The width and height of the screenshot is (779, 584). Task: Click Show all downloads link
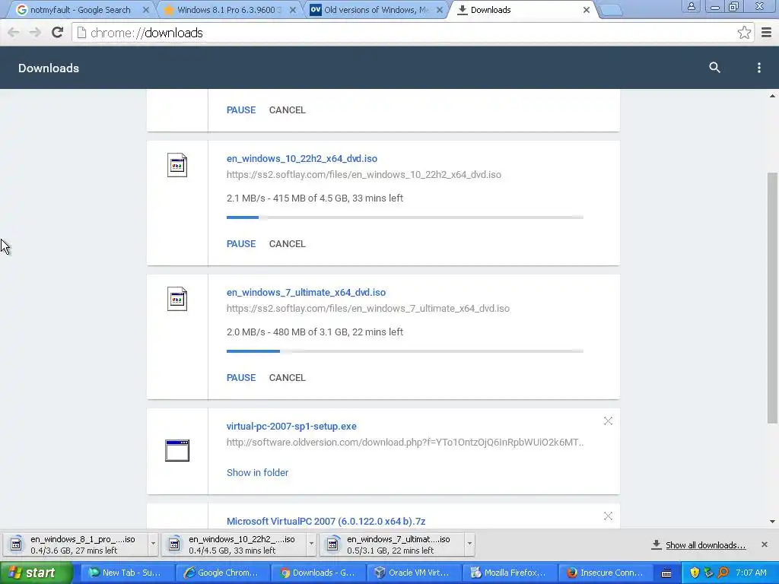pyautogui.click(x=705, y=545)
